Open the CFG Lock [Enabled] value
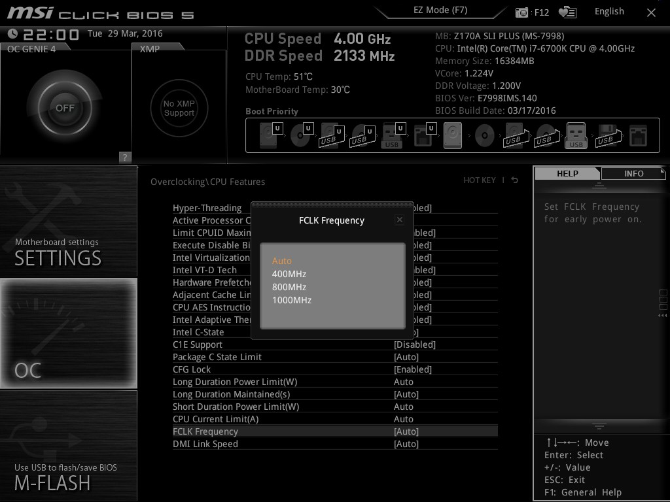This screenshot has width=670, height=502. [x=413, y=369]
